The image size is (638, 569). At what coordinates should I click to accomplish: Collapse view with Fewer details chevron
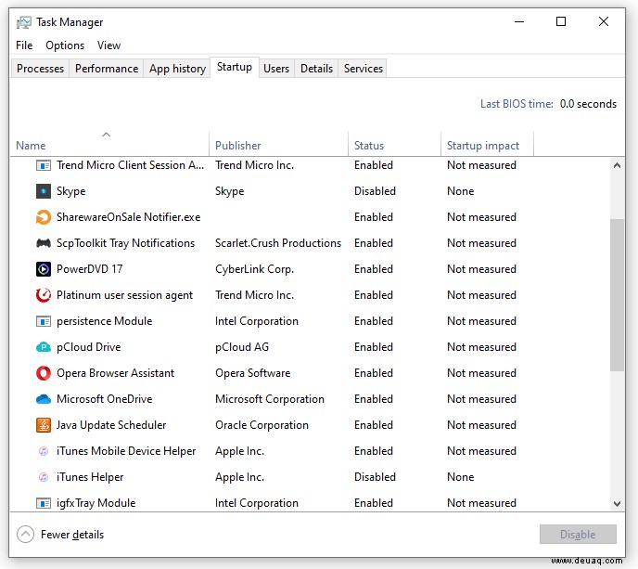point(25,535)
